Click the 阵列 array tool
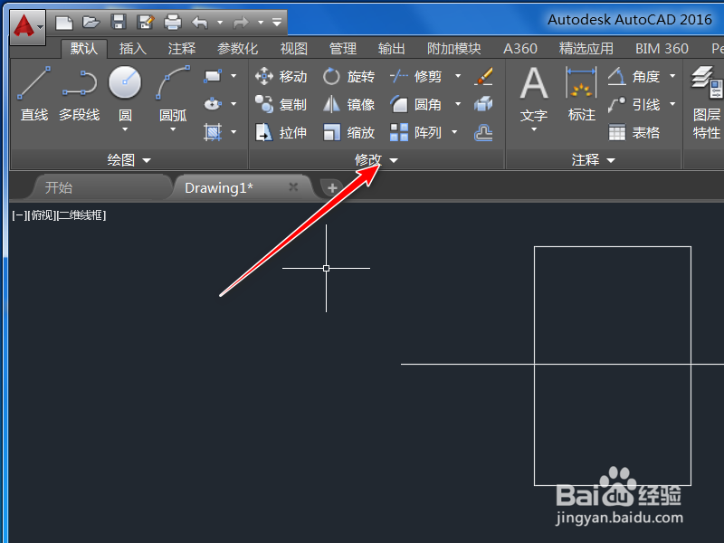The width and height of the screenshot is (724, 543). click(x=416, y=132)
